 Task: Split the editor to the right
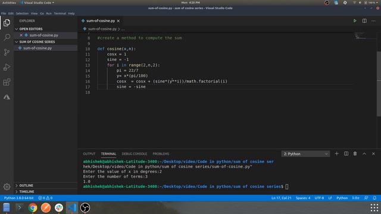click(x=364, y=21)
